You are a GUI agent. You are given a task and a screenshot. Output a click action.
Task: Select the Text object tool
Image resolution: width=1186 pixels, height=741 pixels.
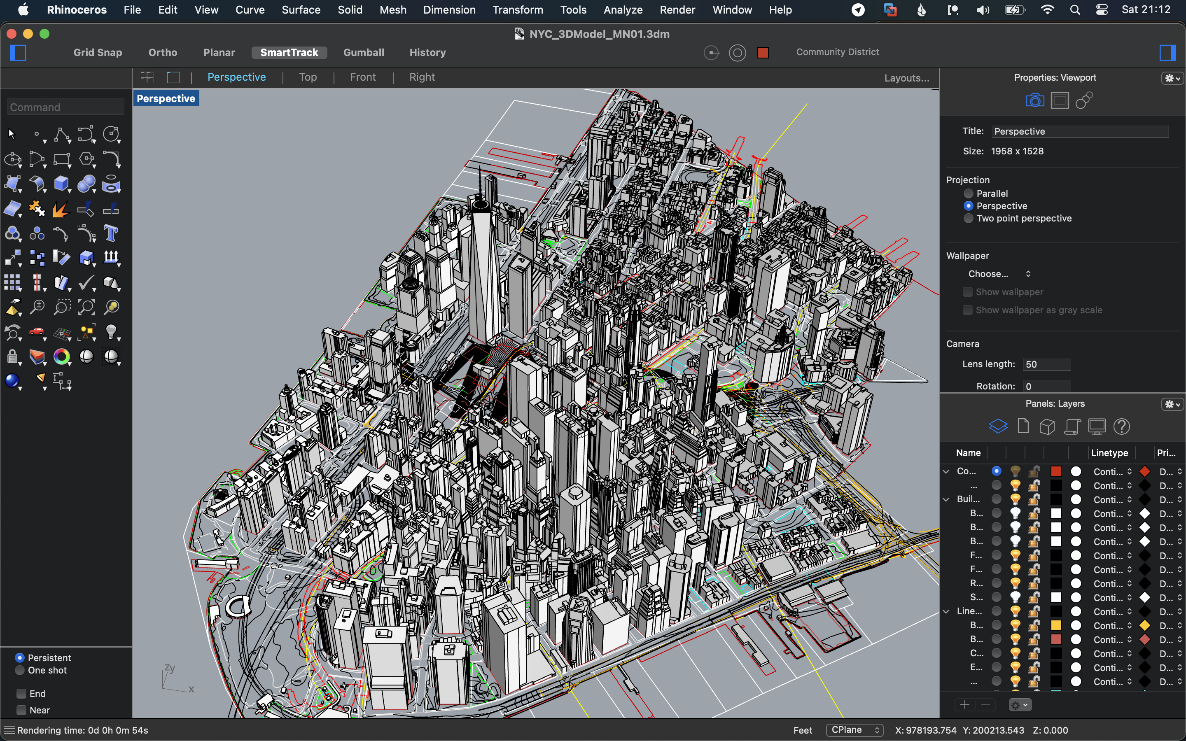(x=111, y=233)
